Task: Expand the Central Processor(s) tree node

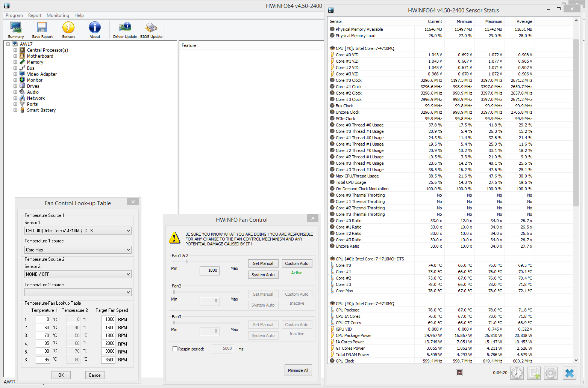Action: (15, 50)
